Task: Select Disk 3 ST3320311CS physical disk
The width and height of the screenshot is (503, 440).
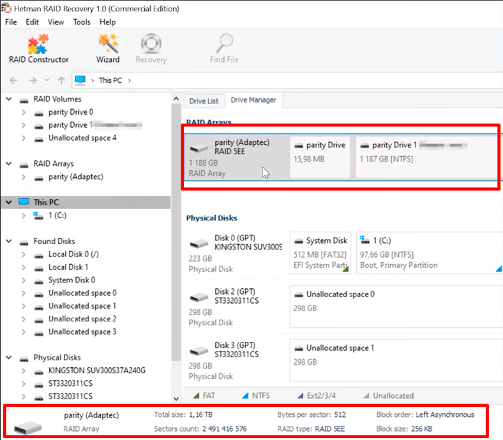Action: [236, 360]
